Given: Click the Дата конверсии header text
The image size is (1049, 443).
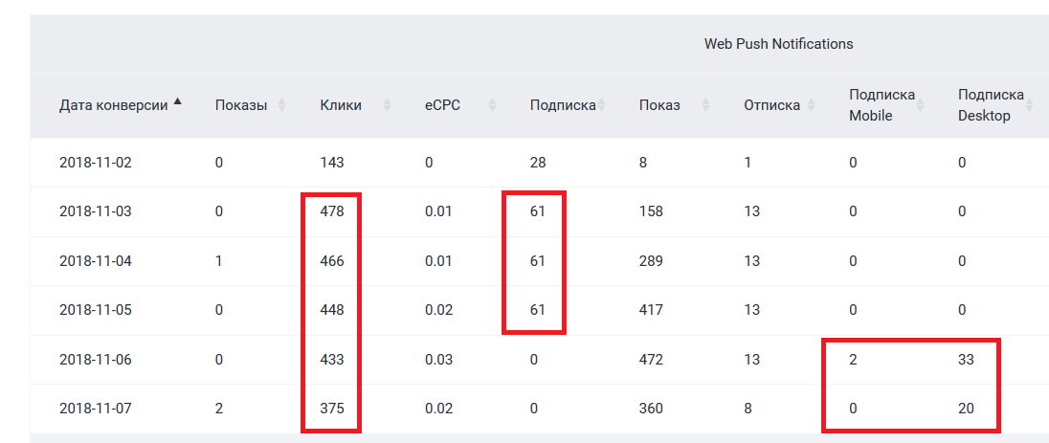Looking at the screenshot, I should tap(113, 105).
